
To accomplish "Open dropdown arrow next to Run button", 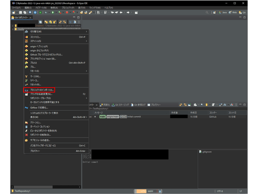I will click(56, 13).
